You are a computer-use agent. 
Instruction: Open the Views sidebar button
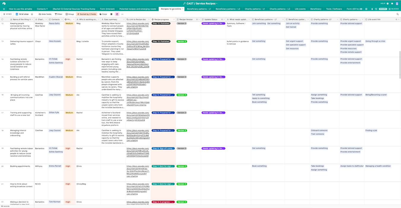pos(7,14)
